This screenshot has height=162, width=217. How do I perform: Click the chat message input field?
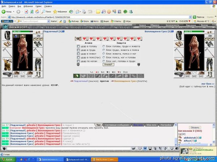[69, 149]
